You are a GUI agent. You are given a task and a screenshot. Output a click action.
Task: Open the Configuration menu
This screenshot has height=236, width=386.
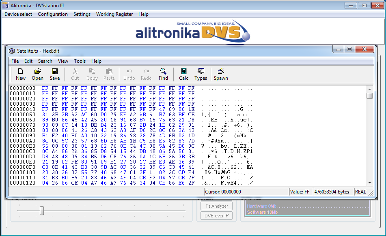point(53,14)
